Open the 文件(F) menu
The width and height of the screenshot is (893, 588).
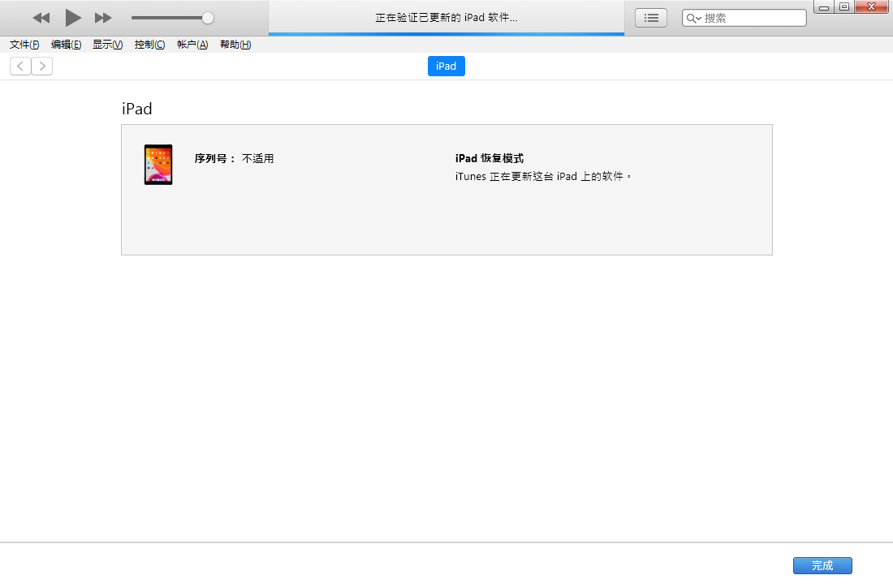point(24,45)
